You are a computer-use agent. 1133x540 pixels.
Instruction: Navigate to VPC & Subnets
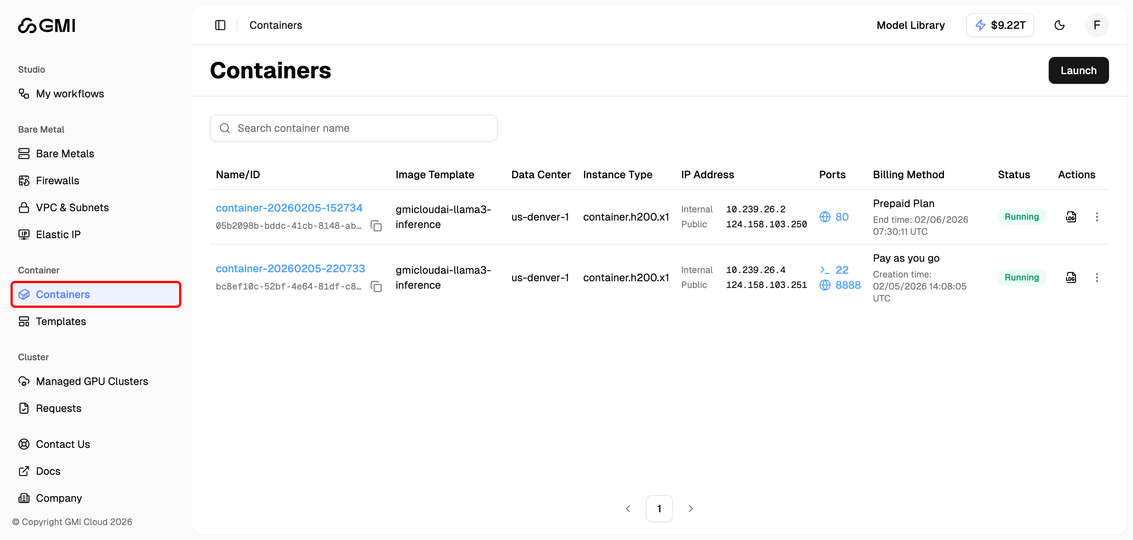point(73,207)
